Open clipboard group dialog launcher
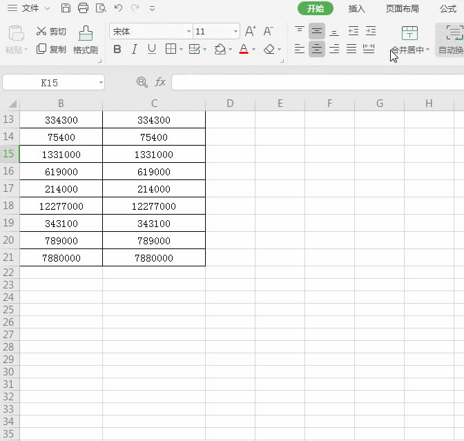The image size is (464, 441). pyautogui.click(x=99, y=61)
